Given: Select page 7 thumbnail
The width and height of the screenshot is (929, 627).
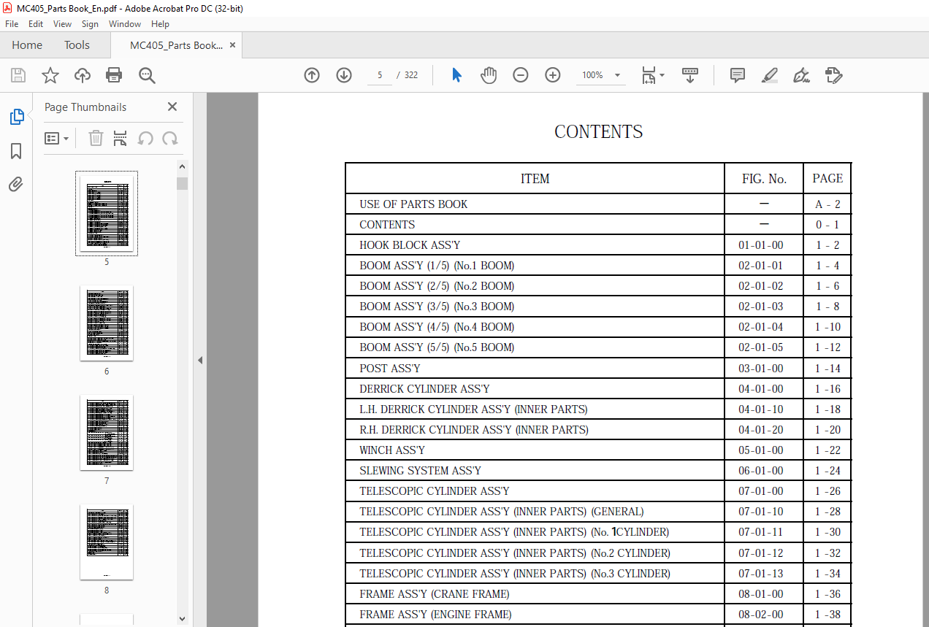Looking at the screenshot, I should (x=107, y=434).
